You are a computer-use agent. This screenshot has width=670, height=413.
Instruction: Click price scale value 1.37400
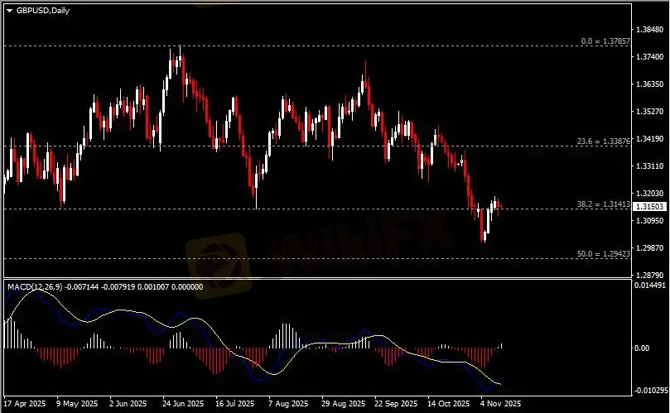click(650, 57)
